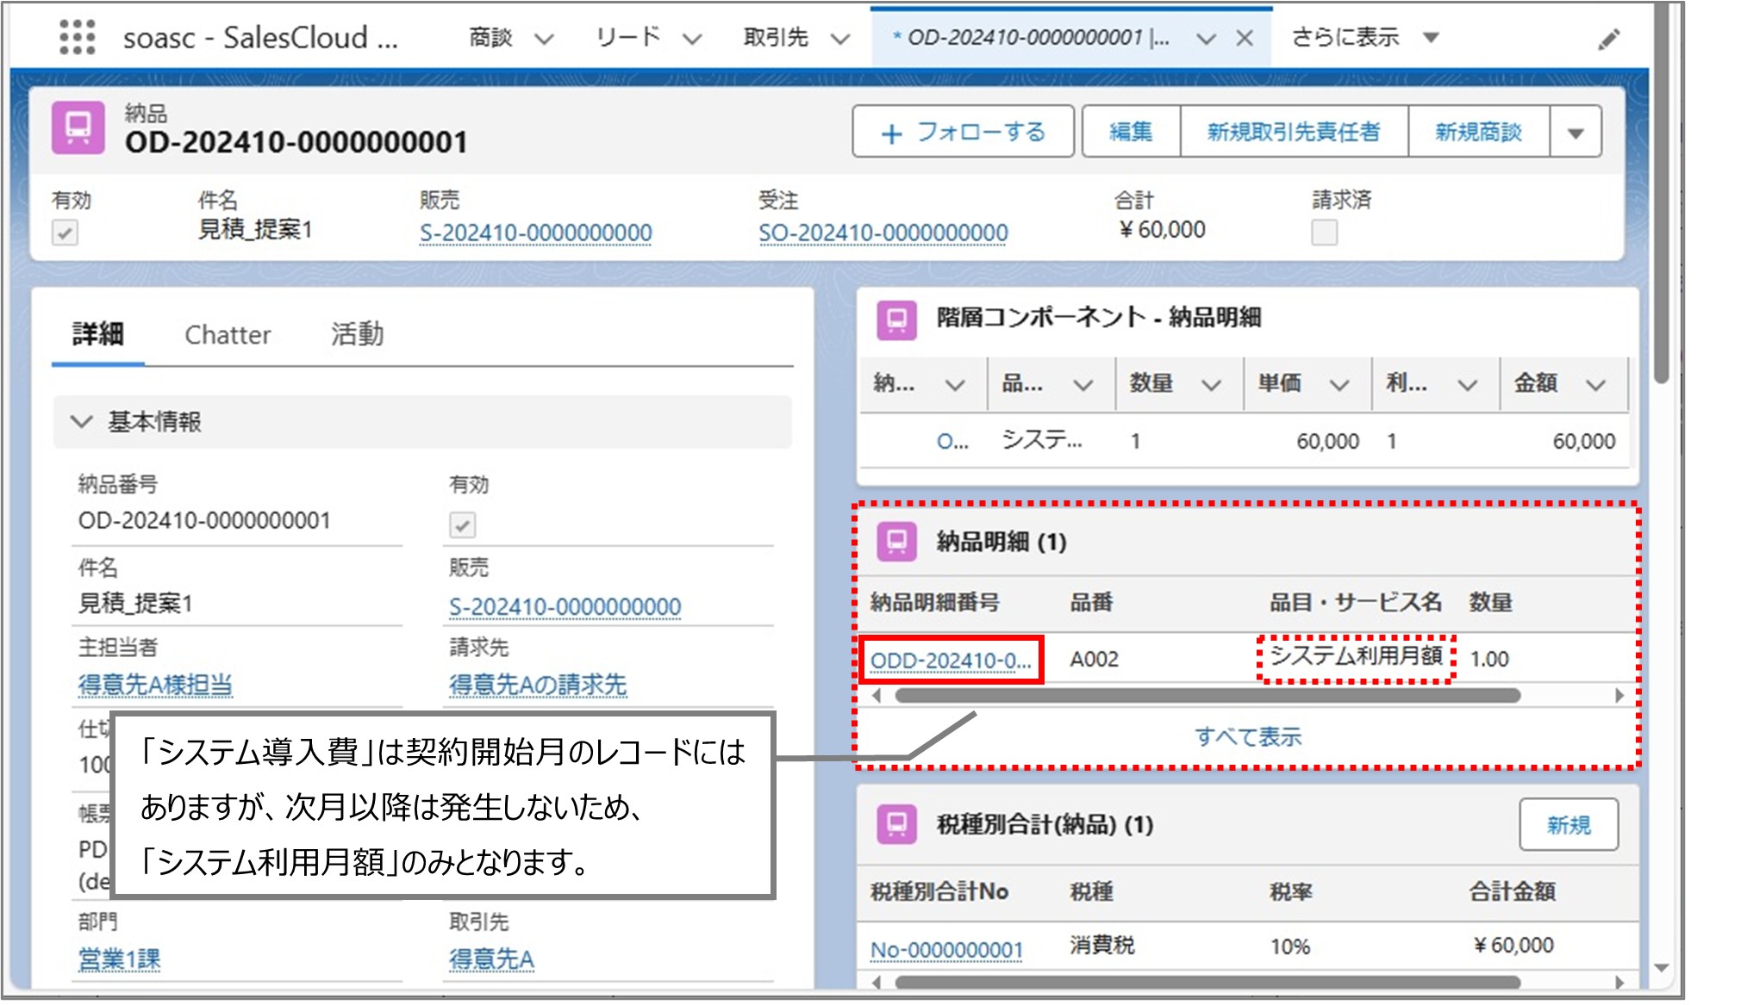The width and height of the screenshot is (1747, 1005).
Task: Open 販売 link S-202410-0000000000 in details
Action: [x=565, y=607]
